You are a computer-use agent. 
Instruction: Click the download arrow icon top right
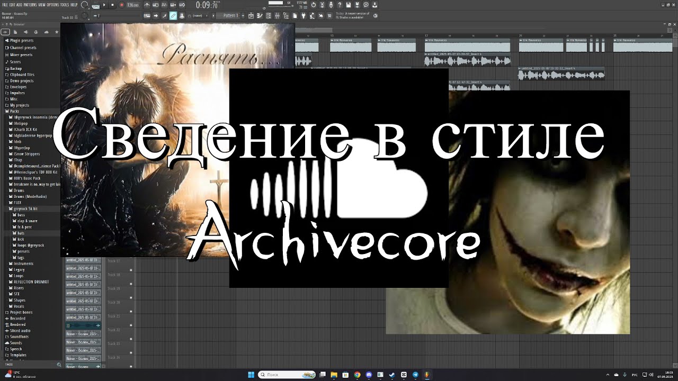pos(374,5)
